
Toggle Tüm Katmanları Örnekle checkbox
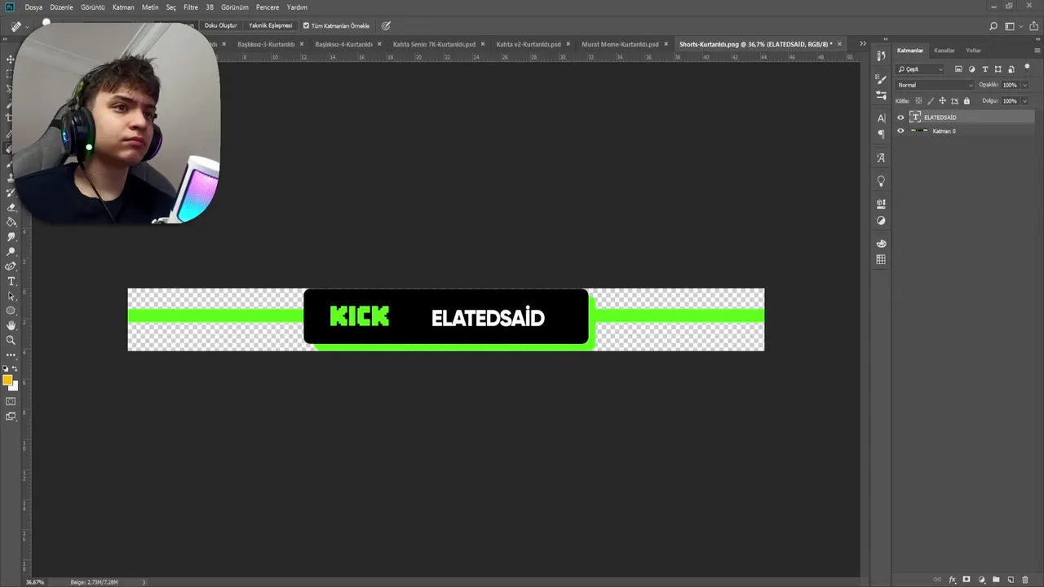pos(306,25)
